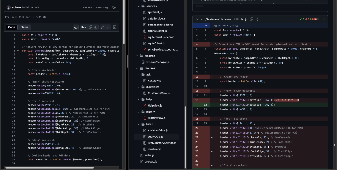Viewport: 337px width, 170px height.
Task: Open commit history clock icon
Action: point(114,7)
